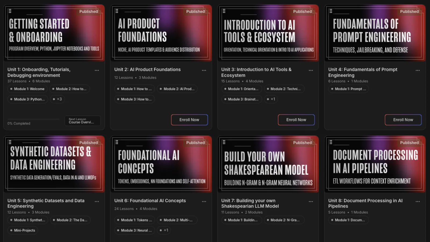Select the Module 2: The Da... chip

(70, 220)
